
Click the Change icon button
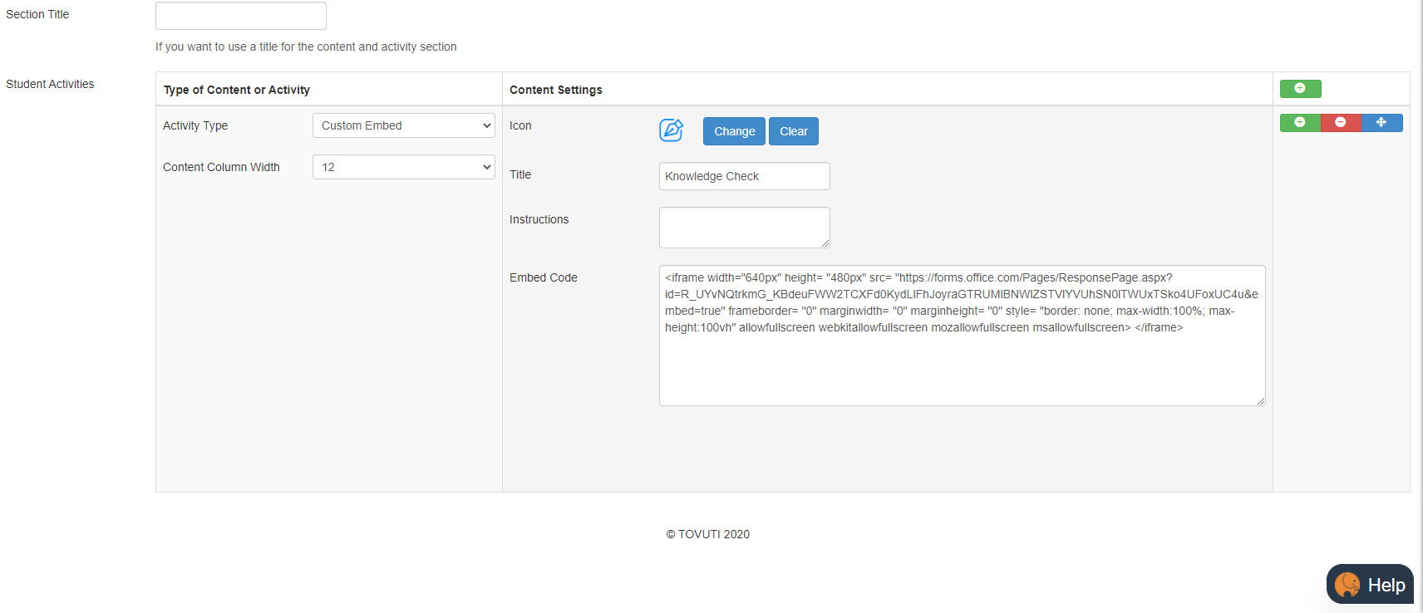(734, 131)
